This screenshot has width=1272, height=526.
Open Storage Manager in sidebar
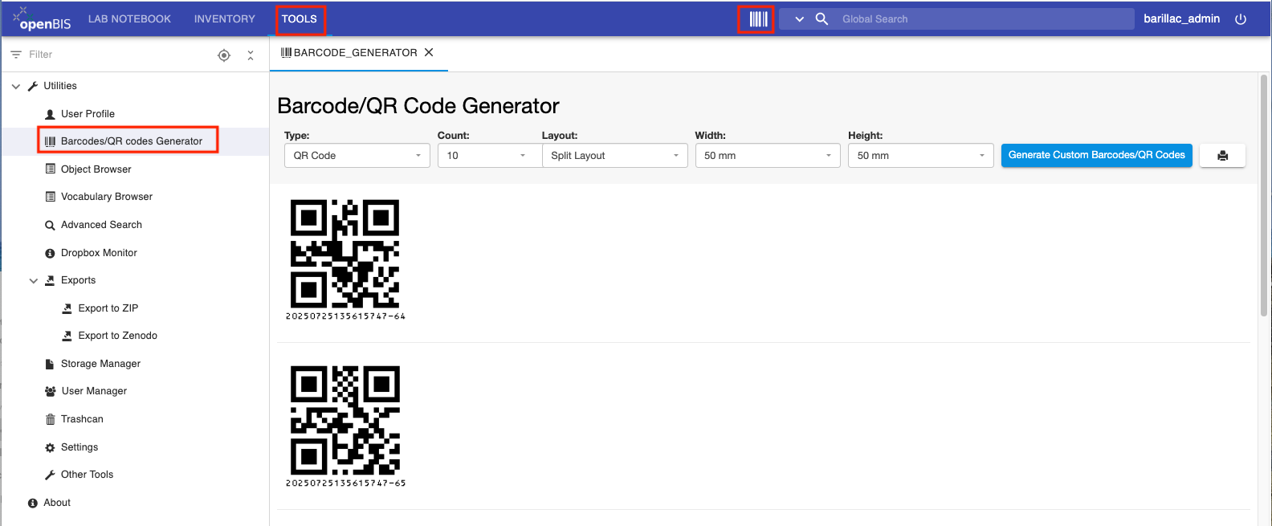pos(100,364)
